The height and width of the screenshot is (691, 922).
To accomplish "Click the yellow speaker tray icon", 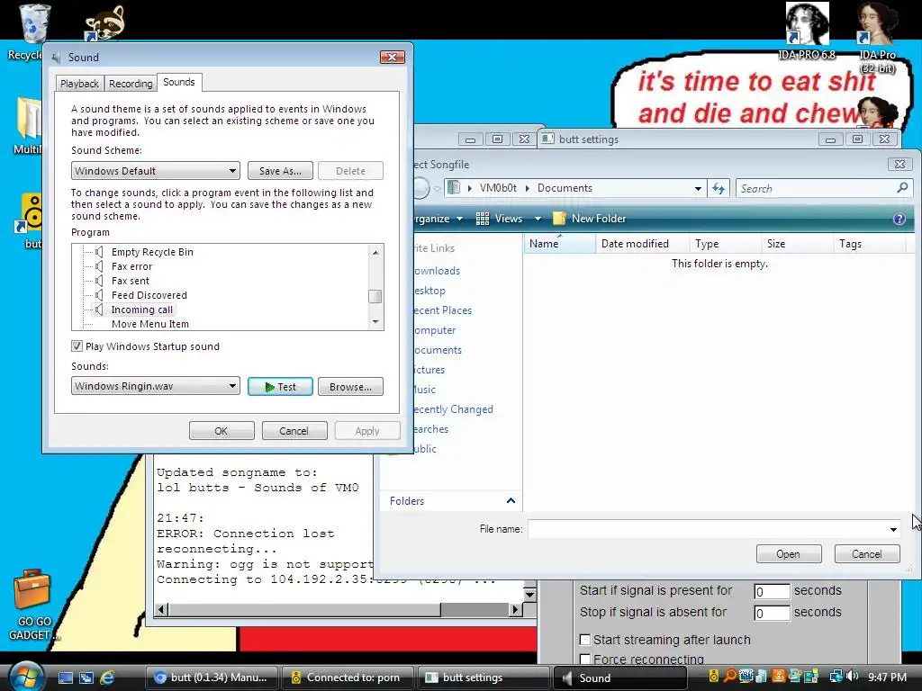I will point(714,677).
